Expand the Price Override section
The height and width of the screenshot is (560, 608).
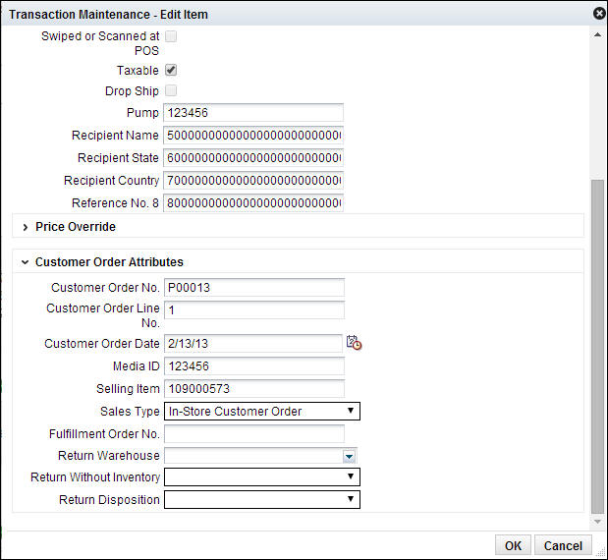pos(26,227)
